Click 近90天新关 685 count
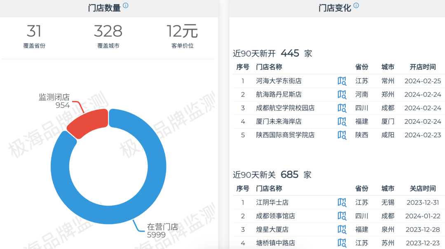The height and width of the screenshot is (249, 445). [289, 174]
